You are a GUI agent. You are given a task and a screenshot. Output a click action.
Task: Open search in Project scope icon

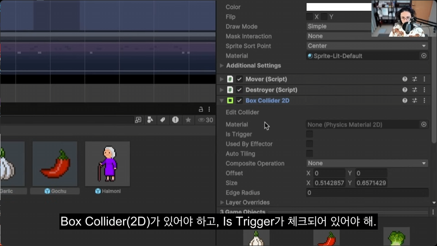click(138, 120)
